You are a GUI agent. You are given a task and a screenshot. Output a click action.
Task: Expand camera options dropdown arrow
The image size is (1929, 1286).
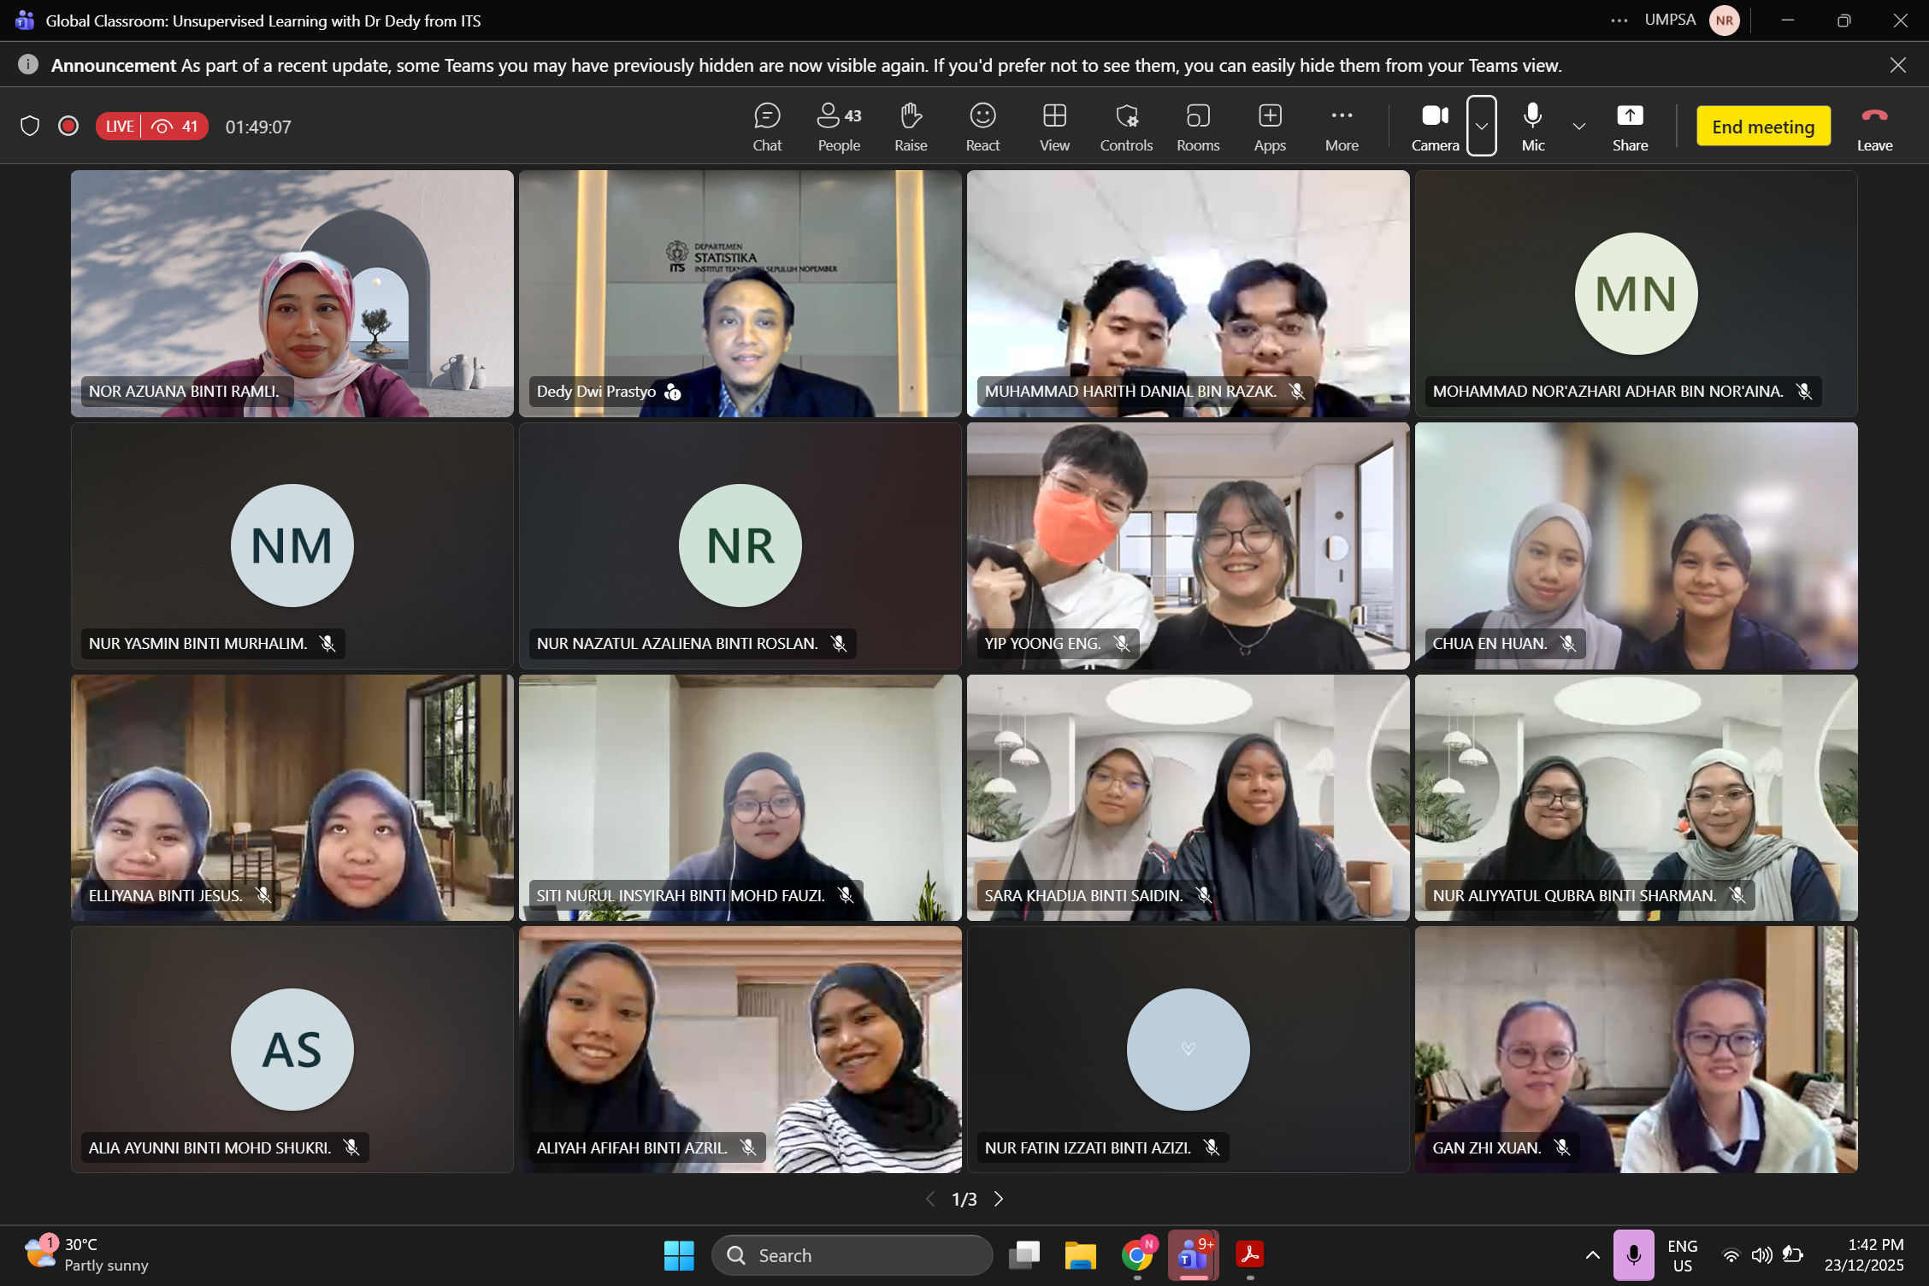point(1482,127)
